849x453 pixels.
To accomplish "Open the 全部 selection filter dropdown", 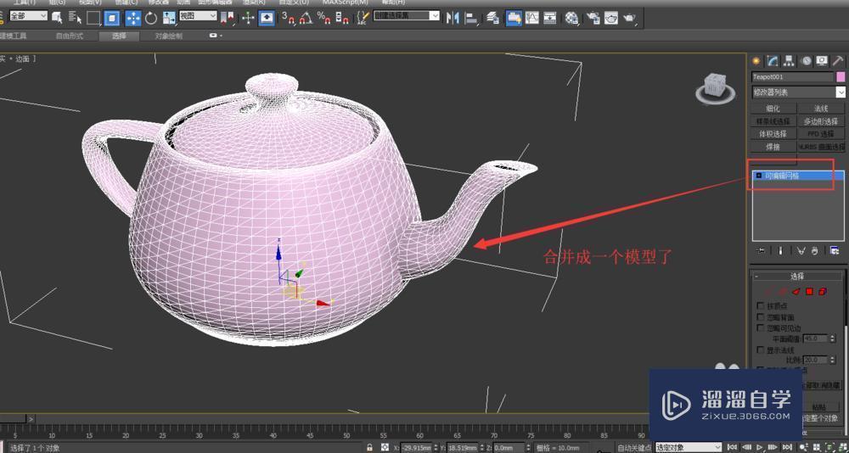I will (28, 16).
